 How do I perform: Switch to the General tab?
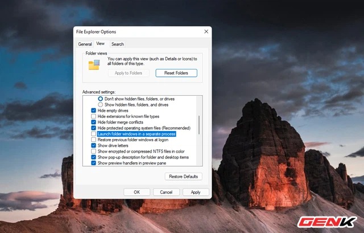[x=85, y=44]
